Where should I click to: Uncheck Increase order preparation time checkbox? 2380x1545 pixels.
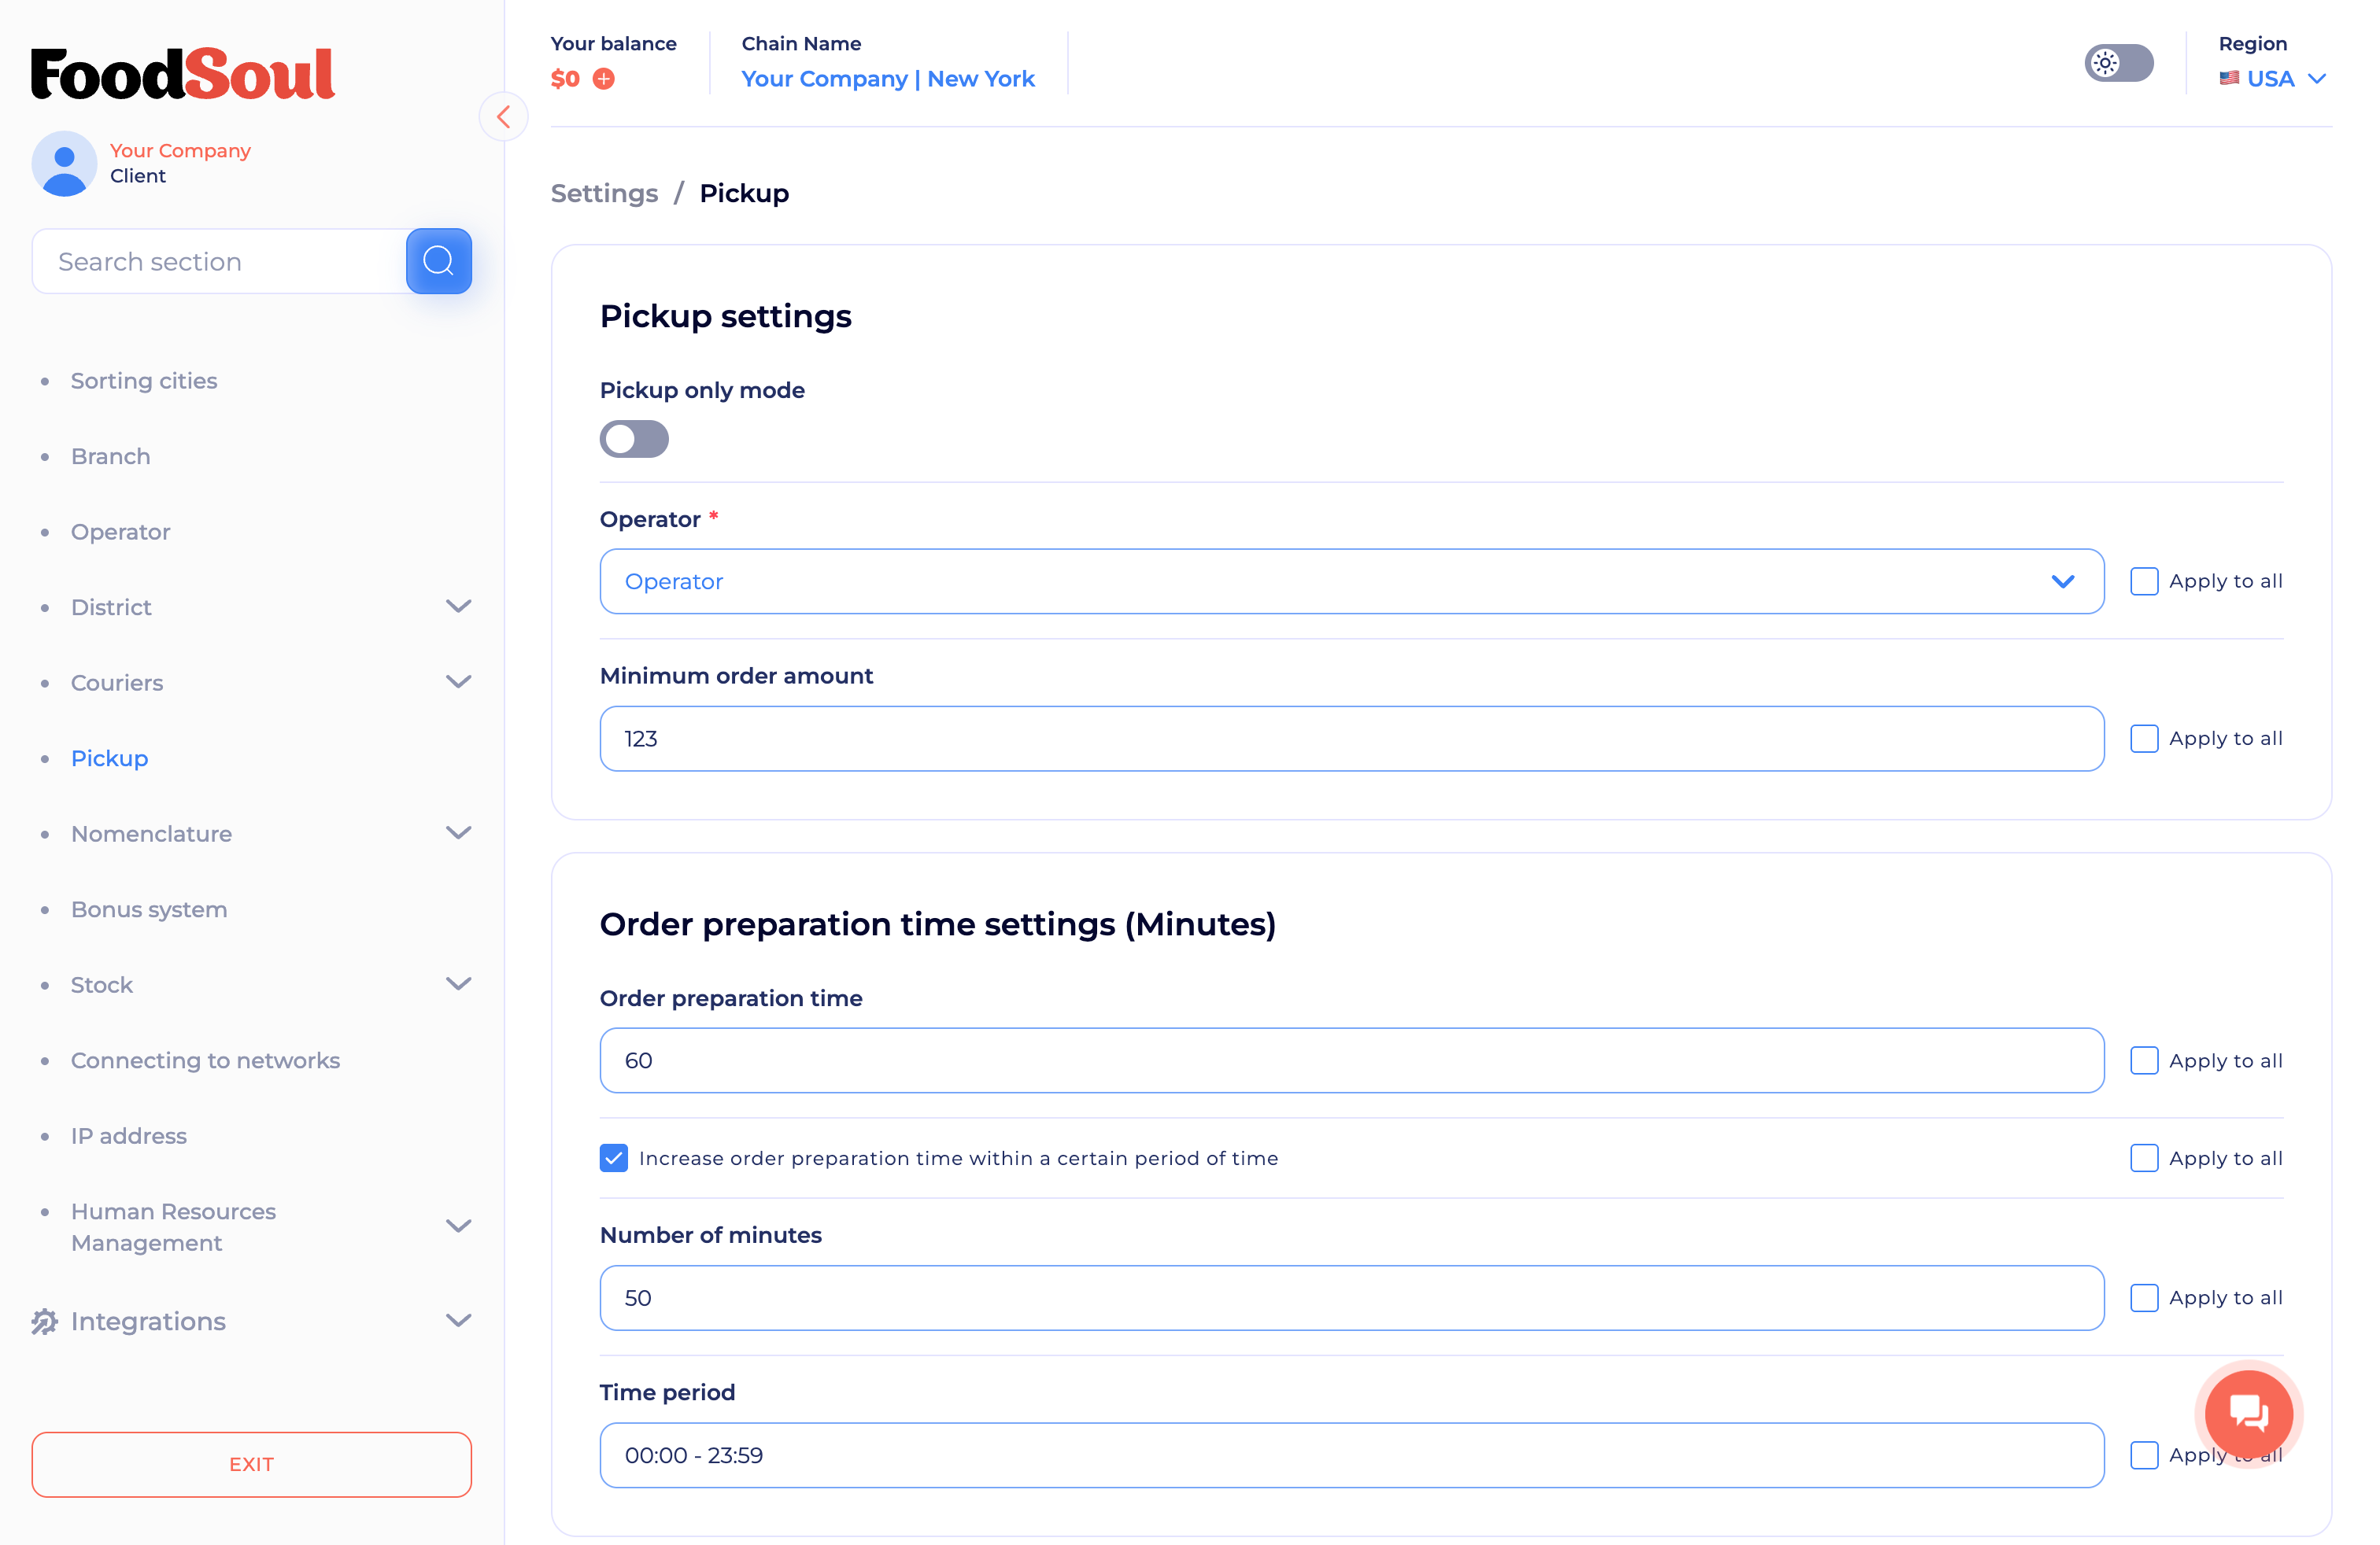[614, 1157]
